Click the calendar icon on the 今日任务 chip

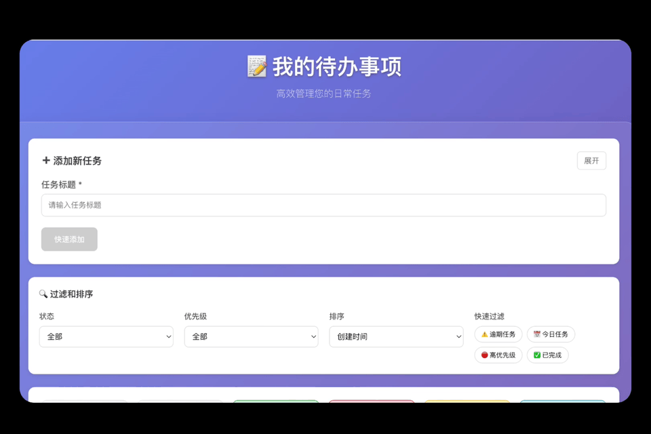(536, 334)
